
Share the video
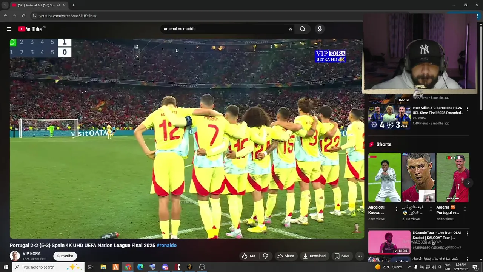click(286, 256)
